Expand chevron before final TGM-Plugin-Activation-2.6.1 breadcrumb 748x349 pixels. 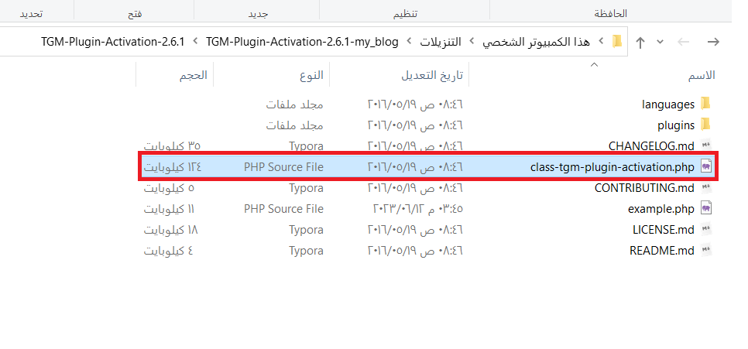[194, 42]
